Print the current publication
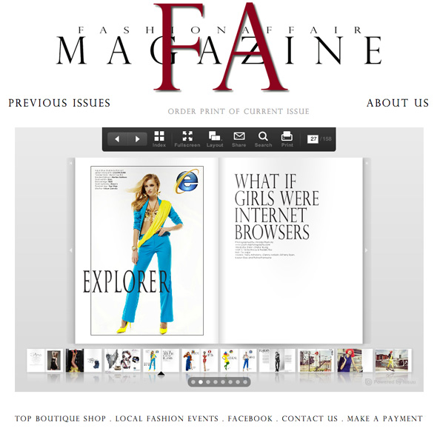This screenshot has height=434, width=437. [x=287, y=139]
